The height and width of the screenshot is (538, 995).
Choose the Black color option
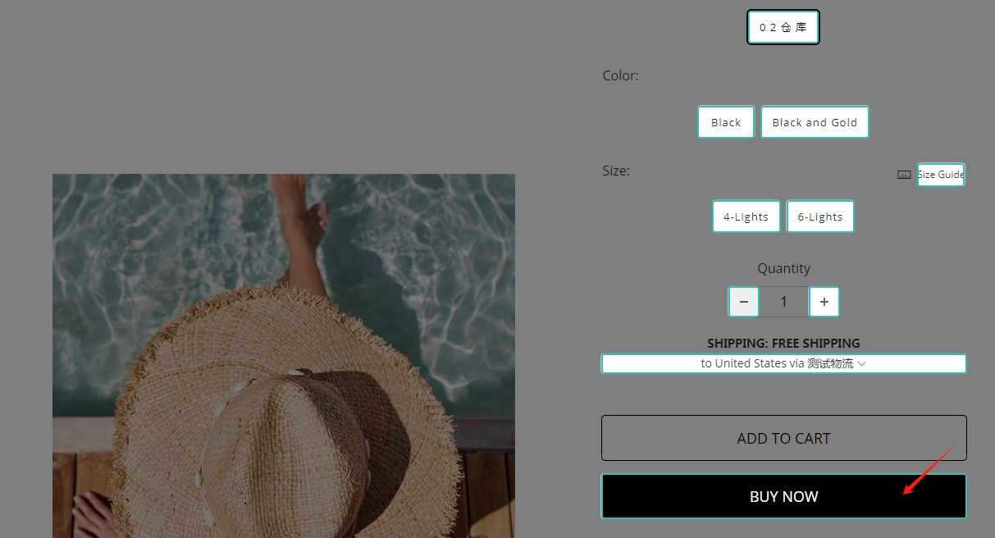726,122
